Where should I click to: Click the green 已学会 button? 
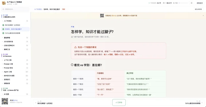click(x=119, y=102)
